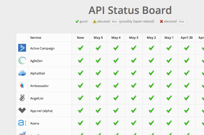Click the Active Campaign logo icon
The image size is (204, 135).
click(22, 48)
